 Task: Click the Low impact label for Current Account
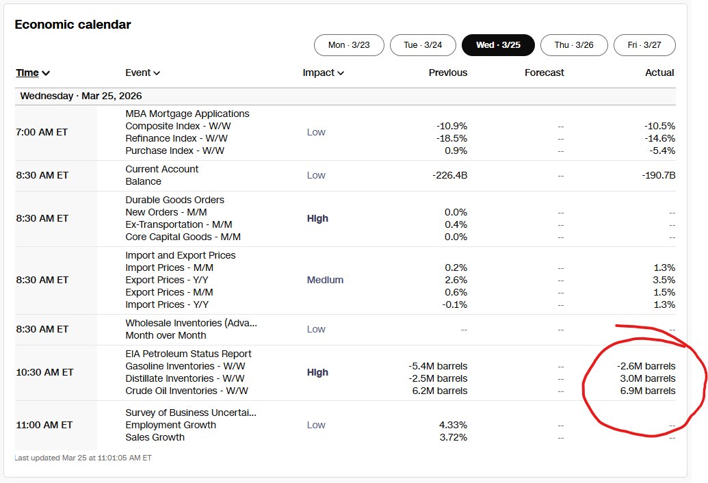tap(316, 175)
